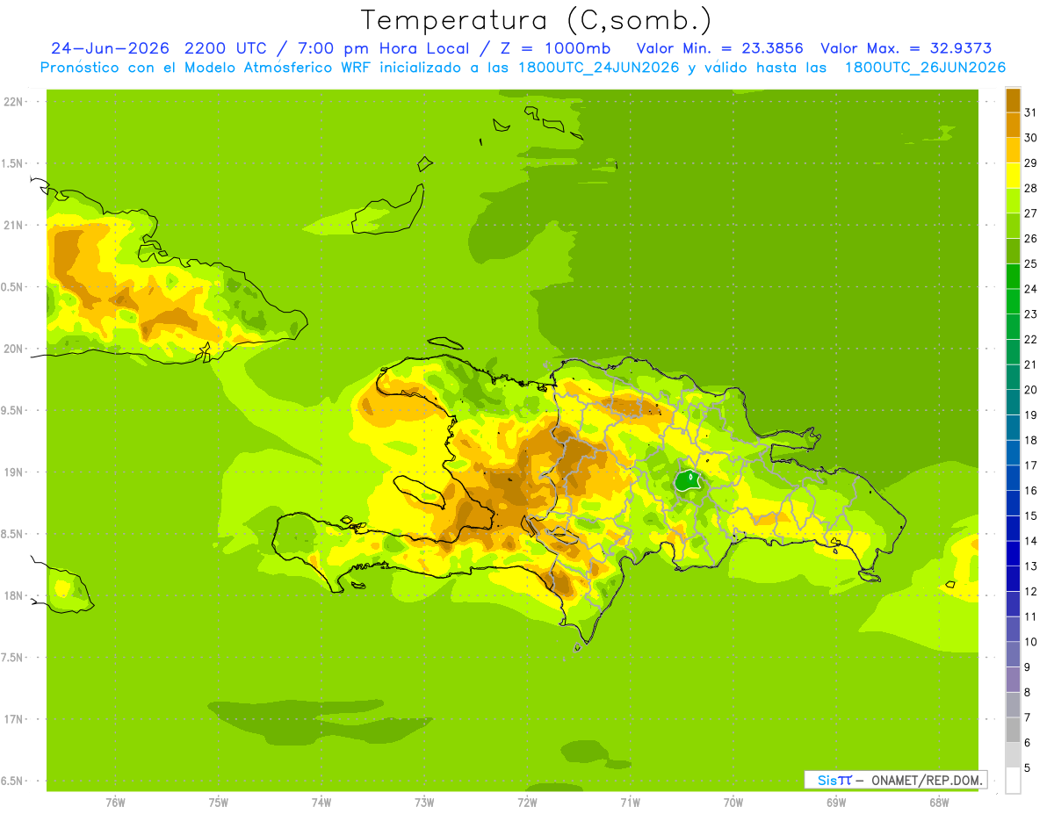
Task: Pick the brown legend swatch above 31
Action: tap(1013, 100)
